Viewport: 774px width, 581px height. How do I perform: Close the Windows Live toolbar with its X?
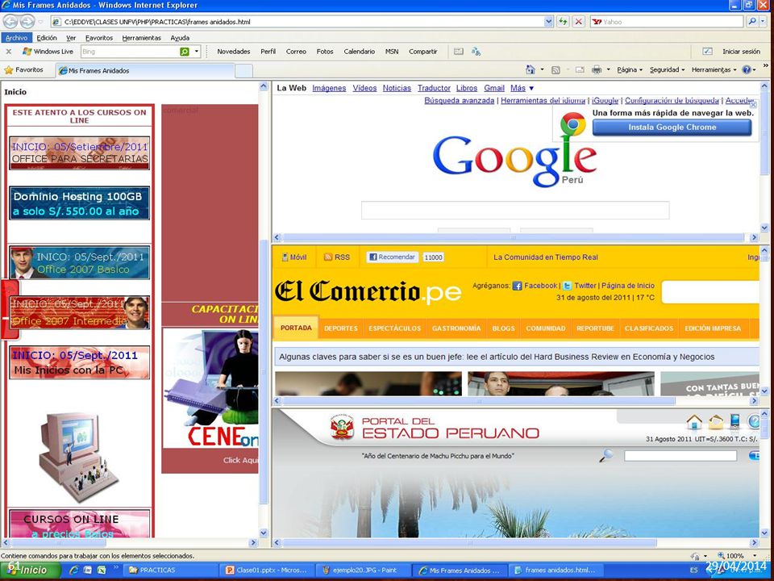(x=8, y=52)
